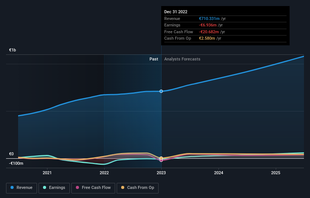Image resolution: width=310 pixels, height=198 pixels.
Task: Click the €0 y-axis label
Action: pyautogui.click(x=11, y=154)
